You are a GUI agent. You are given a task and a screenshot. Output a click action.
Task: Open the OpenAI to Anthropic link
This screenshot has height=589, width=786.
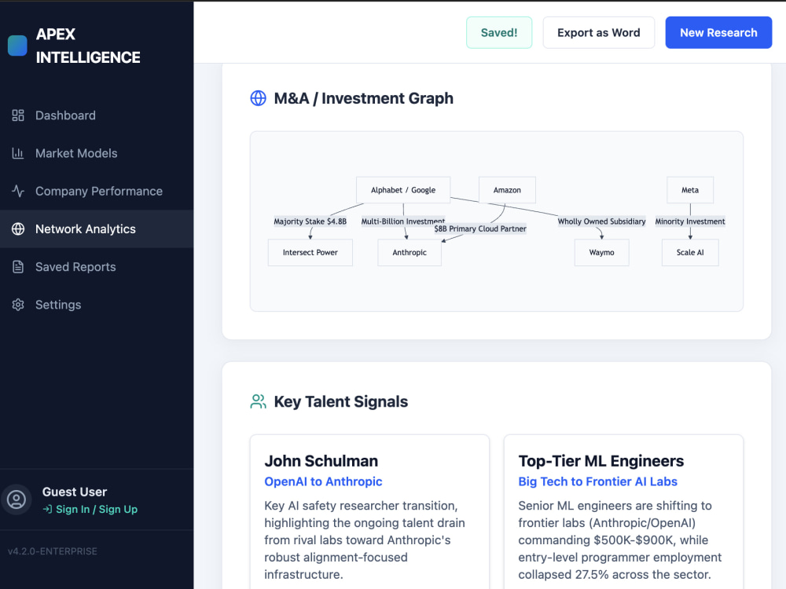click(x=323, y=481)
